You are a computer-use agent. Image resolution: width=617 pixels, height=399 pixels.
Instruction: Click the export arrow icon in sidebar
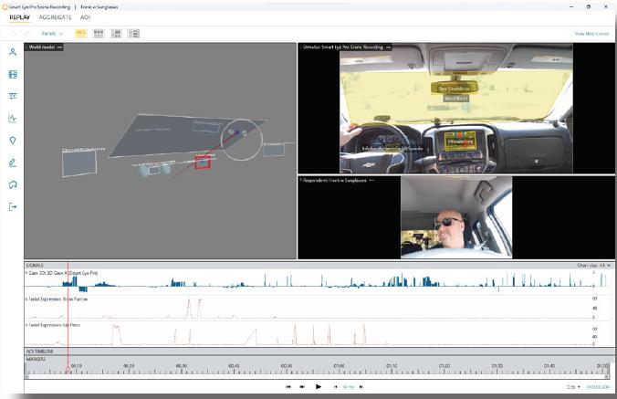point(13,206)
